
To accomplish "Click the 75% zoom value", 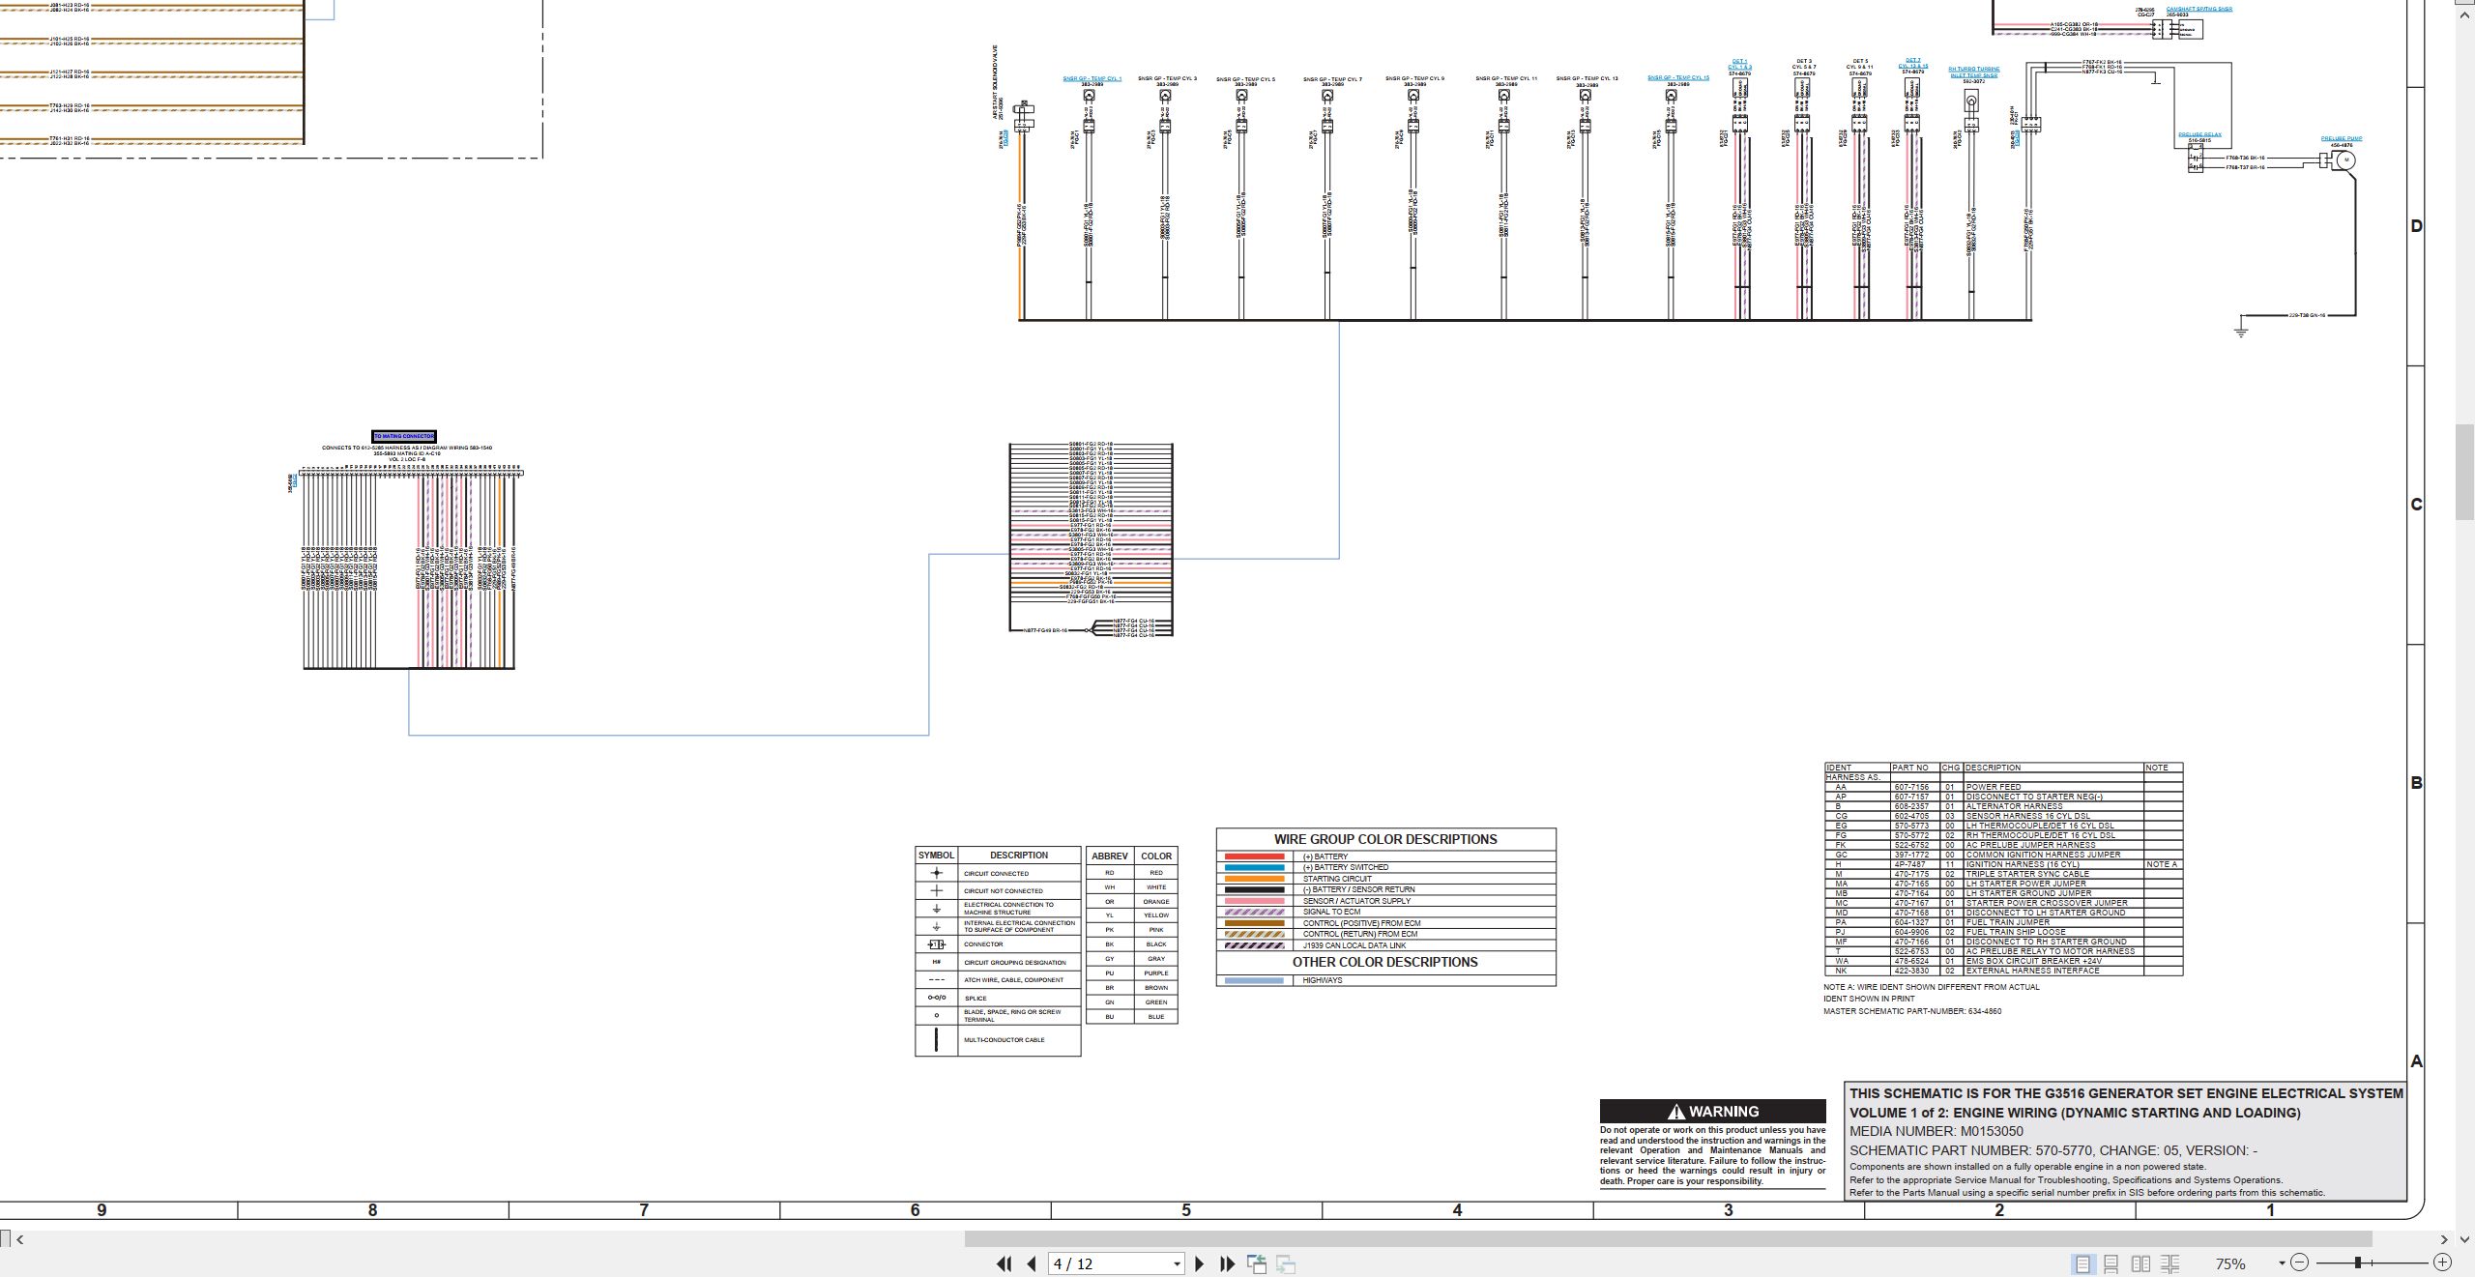I will click(2230, 1263).
